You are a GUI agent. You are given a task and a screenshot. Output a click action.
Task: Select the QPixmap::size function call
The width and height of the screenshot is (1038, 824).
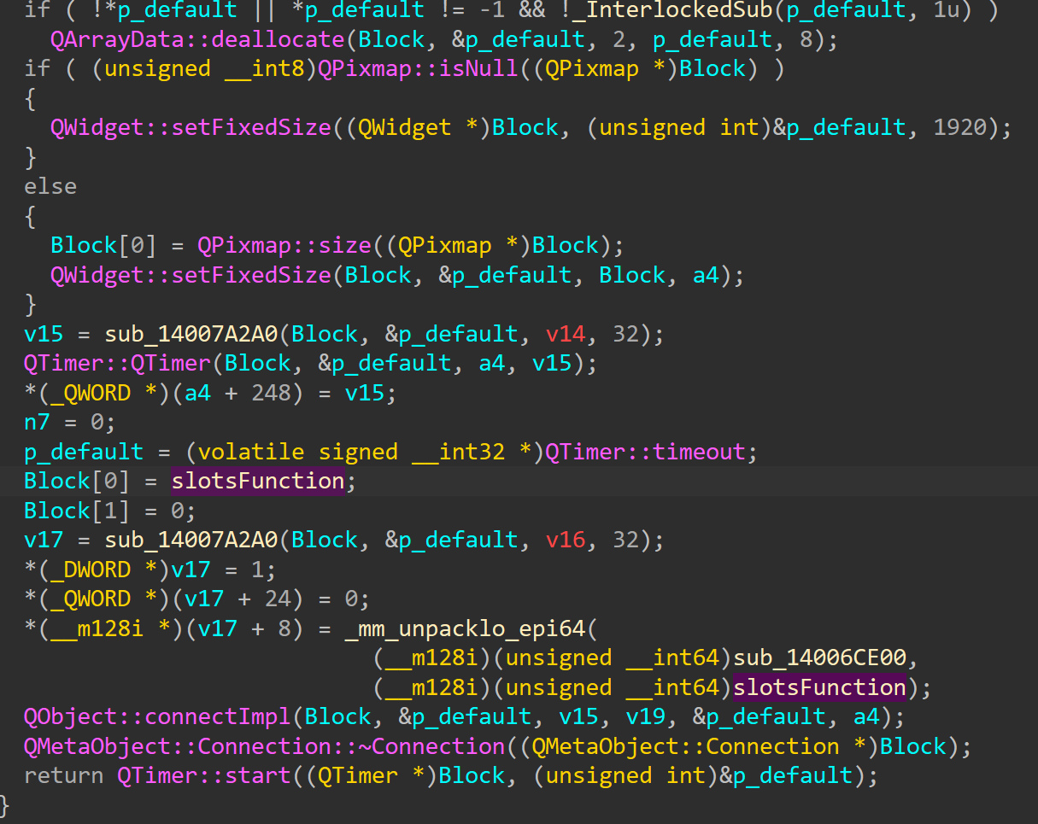pyautogui.click(x=283, y=245)
